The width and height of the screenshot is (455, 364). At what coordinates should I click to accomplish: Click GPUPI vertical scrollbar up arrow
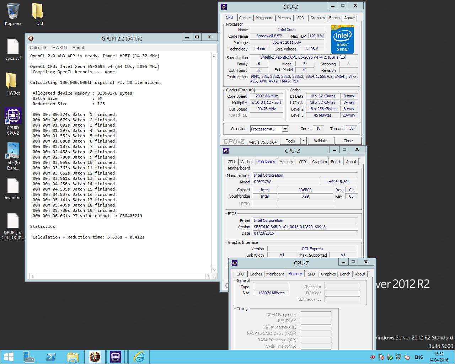click(x=214, y=56)
